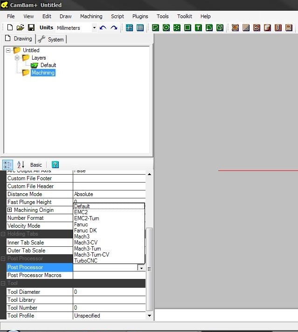Open the Toolkit menu
Screen dimensions: 298x332
pos(185,16)
